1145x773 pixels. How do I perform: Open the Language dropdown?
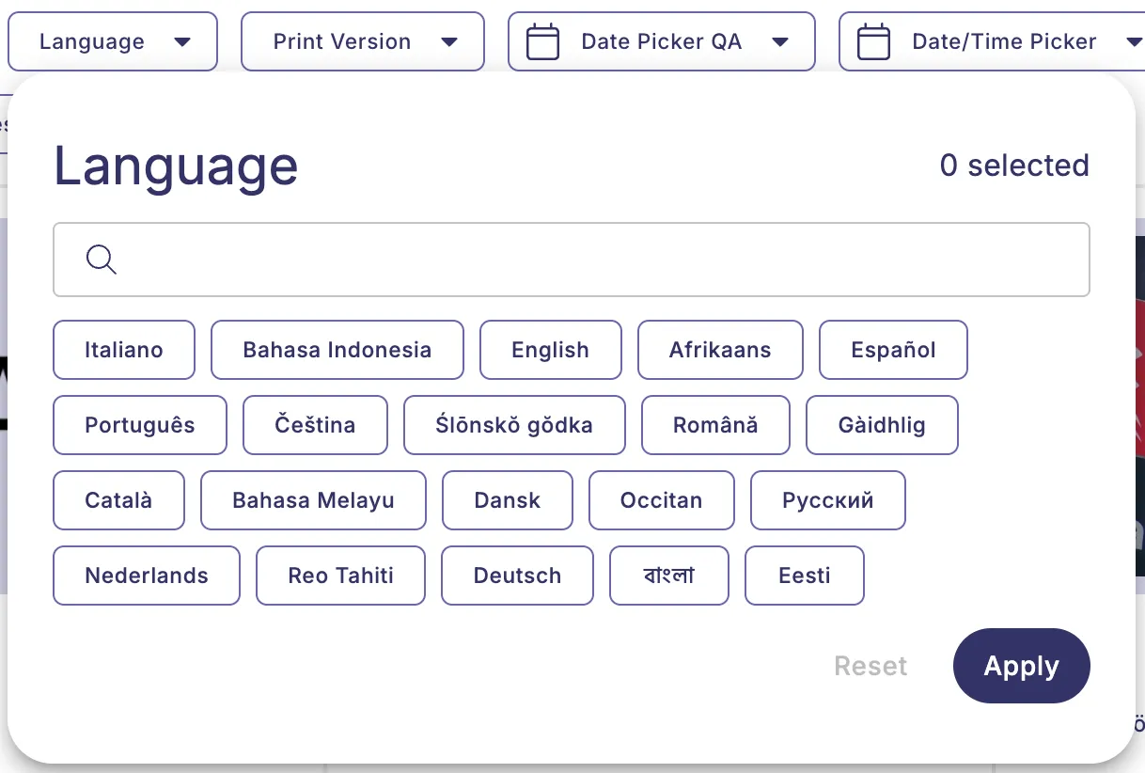point(113,41)
